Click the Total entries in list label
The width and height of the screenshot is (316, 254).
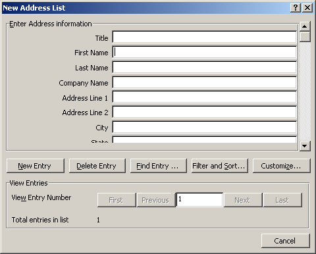40,220
